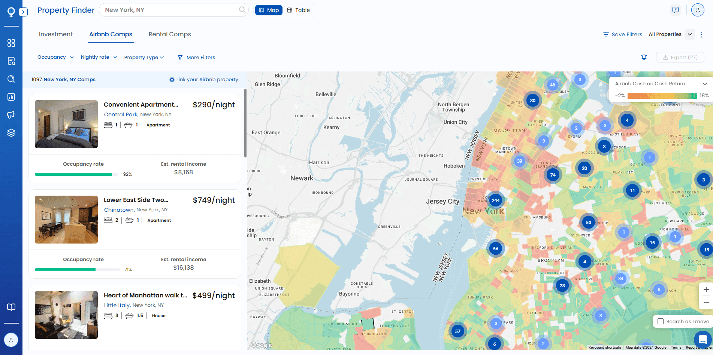Expand the sidebar with the arrow toggle
713x355 pixels.
[24, 12]
